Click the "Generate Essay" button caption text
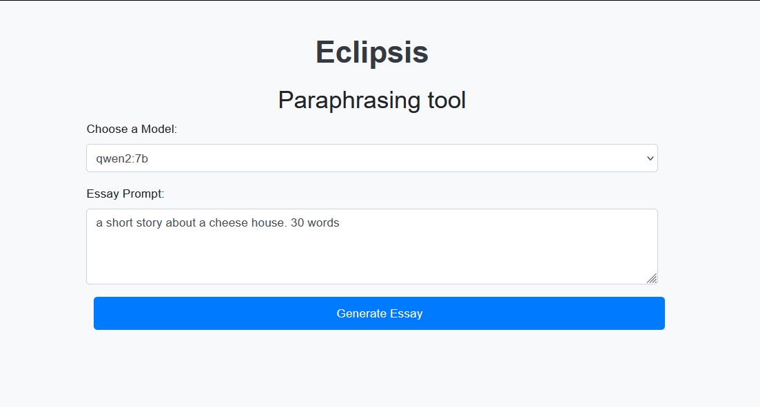Screen dimensions: 760x407 tap(380, 314)
